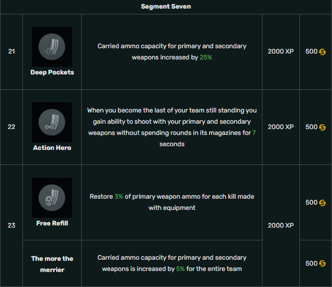Click the Action Hero perk name
The image size is (332, 287).
tap(52, 148)
